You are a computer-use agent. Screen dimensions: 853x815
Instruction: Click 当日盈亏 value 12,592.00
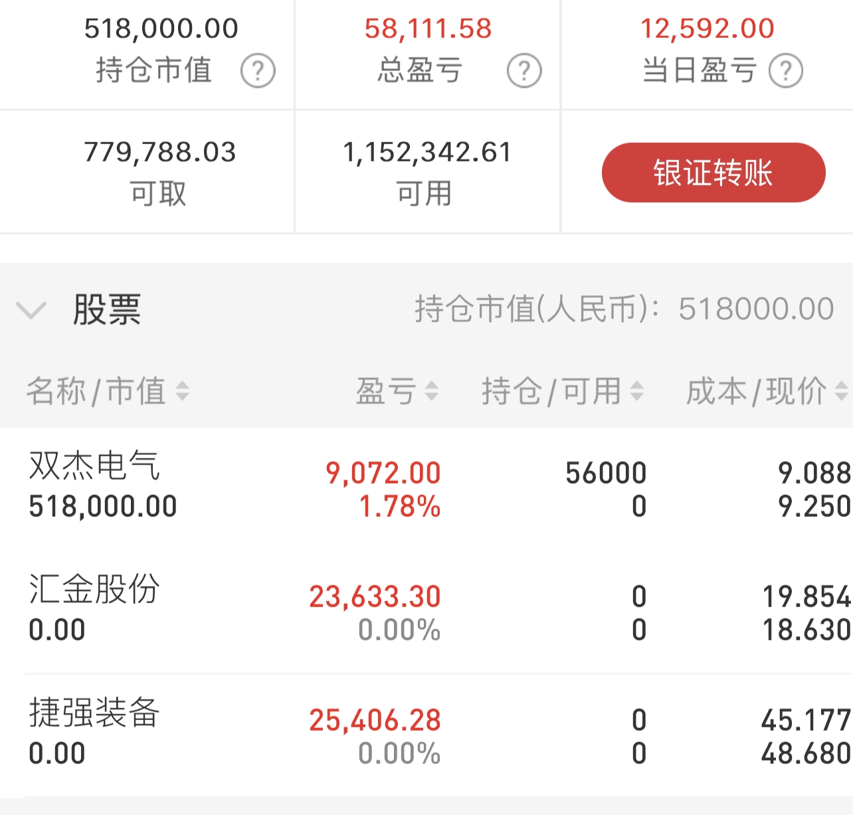pyautogui.click(x=707, y=29)
